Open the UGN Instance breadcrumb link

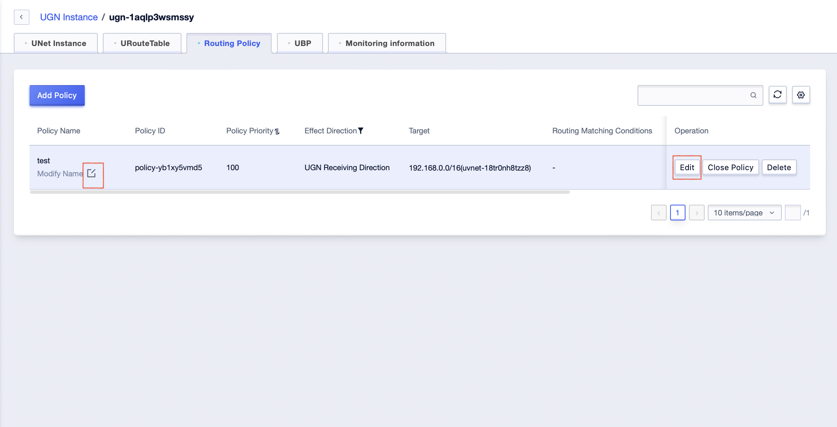[69, 17]
